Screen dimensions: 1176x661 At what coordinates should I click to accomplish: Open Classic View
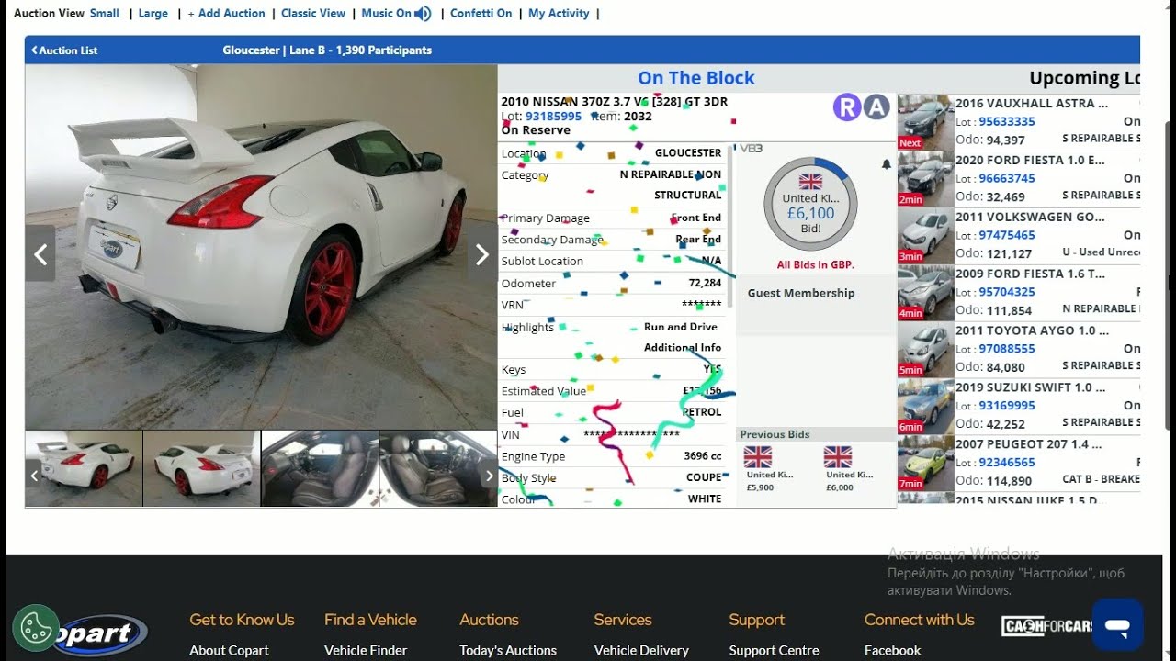click(x=313, y=14)
